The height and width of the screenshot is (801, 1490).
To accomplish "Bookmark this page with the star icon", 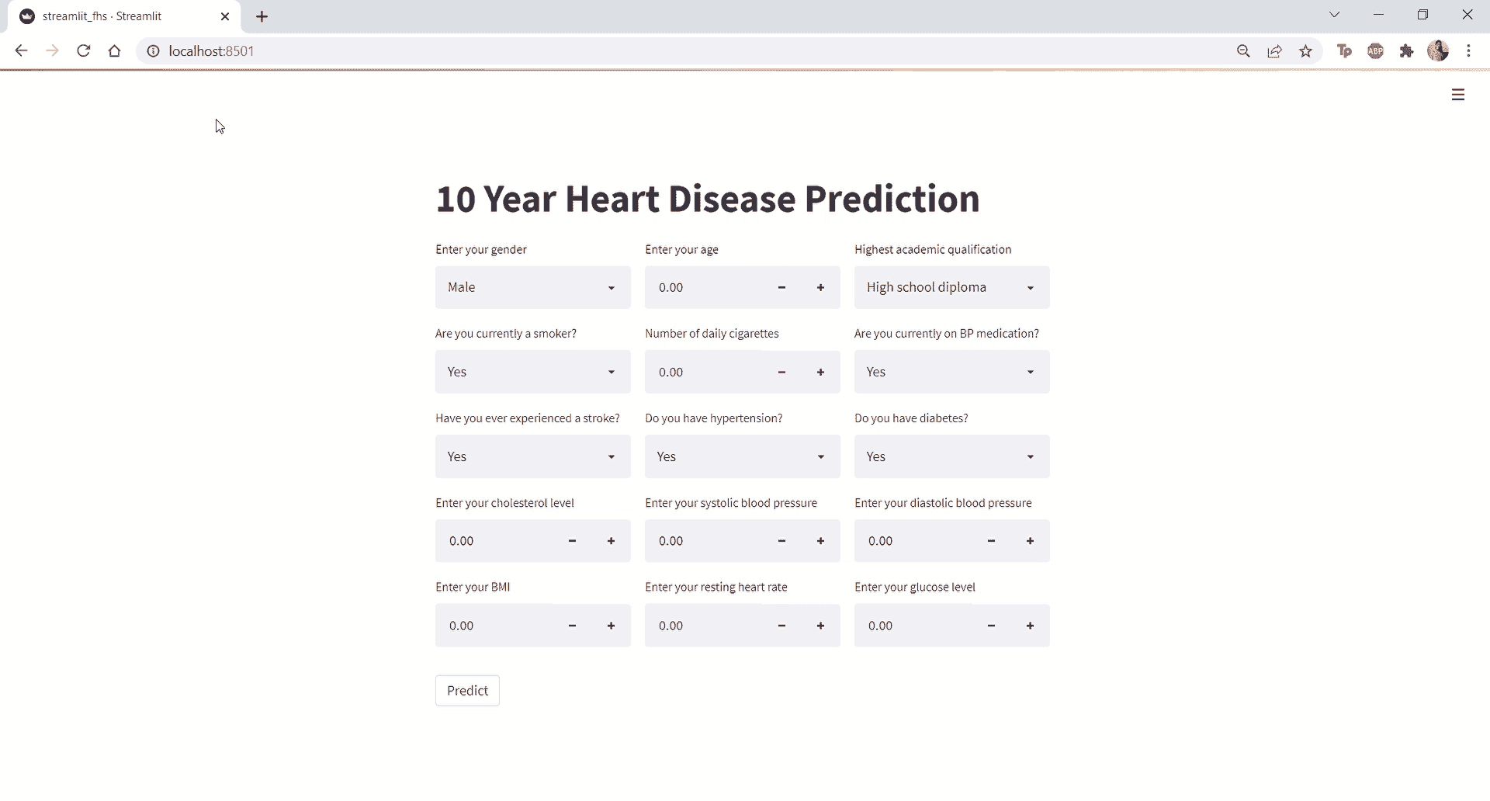I will [1306, 51].
